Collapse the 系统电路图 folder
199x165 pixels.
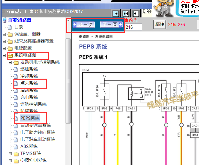[x=4, y=55]
